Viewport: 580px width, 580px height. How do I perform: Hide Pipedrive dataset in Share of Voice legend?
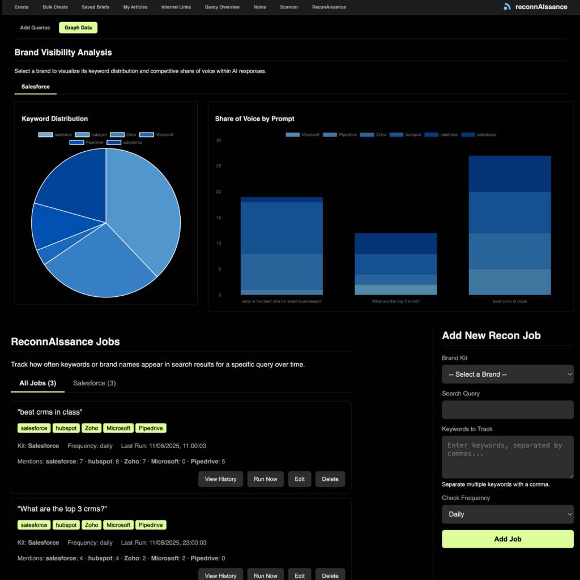click(x=340, y=135)
